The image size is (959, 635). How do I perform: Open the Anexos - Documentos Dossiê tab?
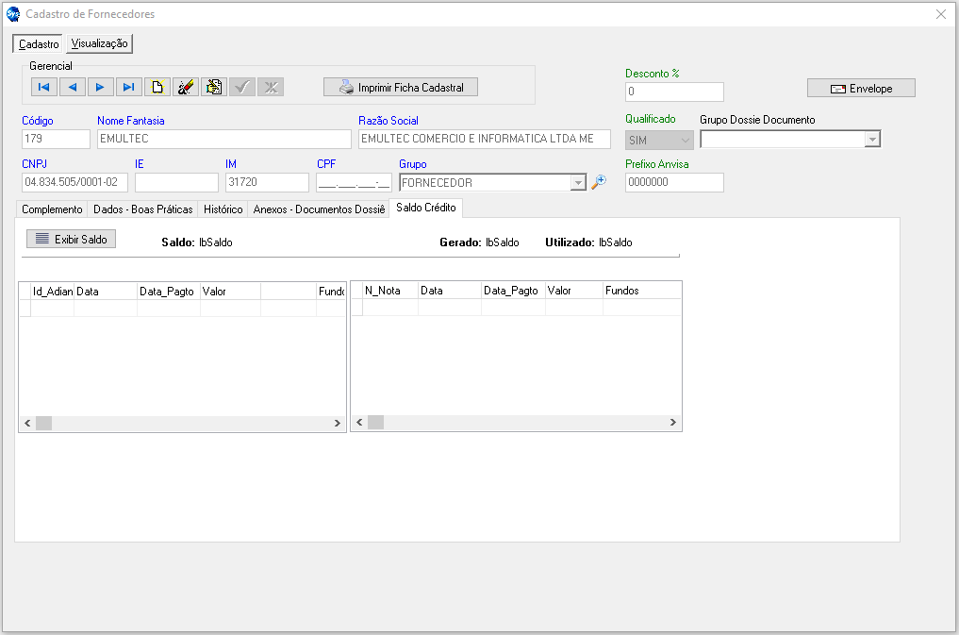pos(319,209)
